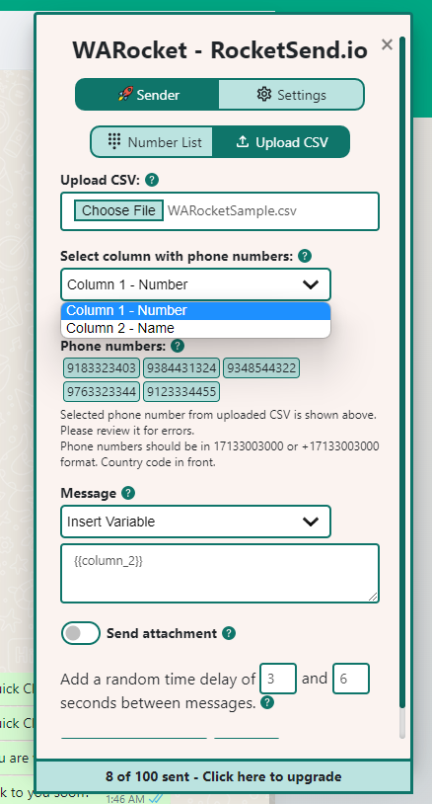Click into the message text area

(x=220, y=573)
